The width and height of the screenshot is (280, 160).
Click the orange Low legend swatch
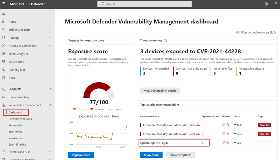74,109
